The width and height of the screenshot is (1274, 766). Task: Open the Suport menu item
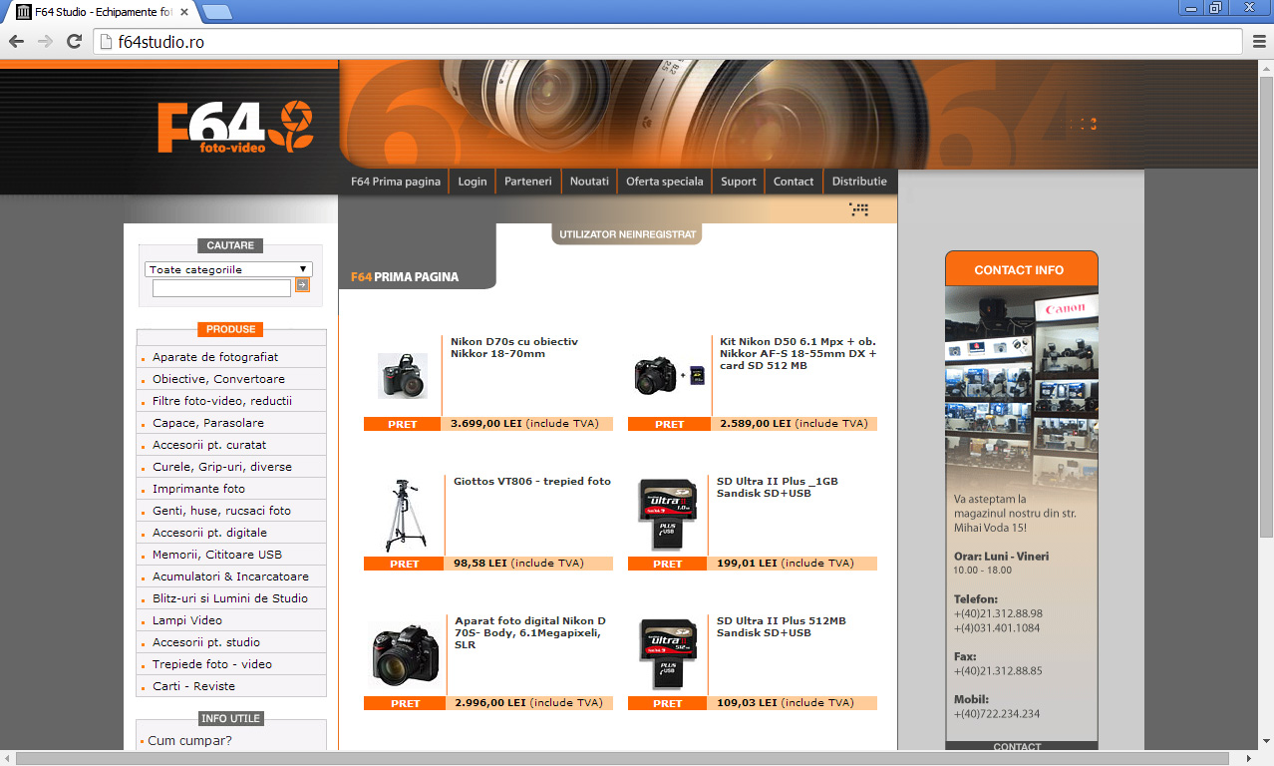click(x=739, y=182)
